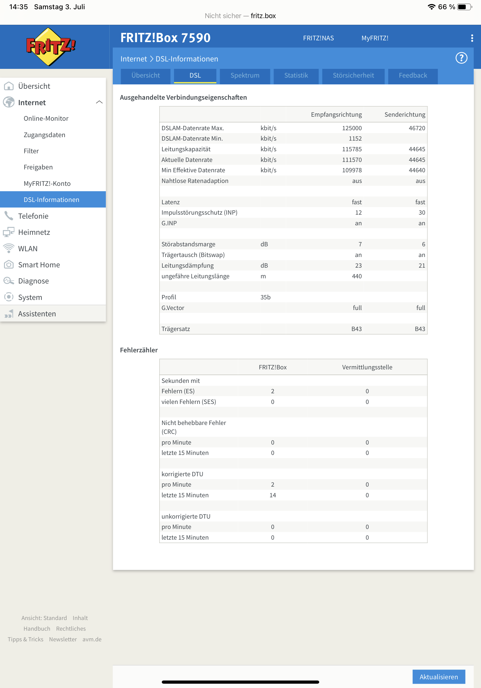This screenshot has width=481, height=688.
Task: Click the 125000 DSLAM max receive value
Action: pos(352,128)
